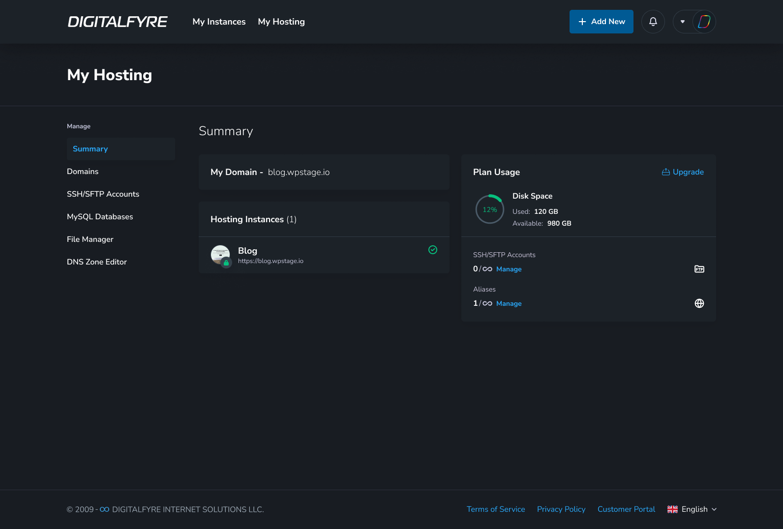Open File Manager sidebar item
Screen dimensions: 783x529
pos(90,239)
